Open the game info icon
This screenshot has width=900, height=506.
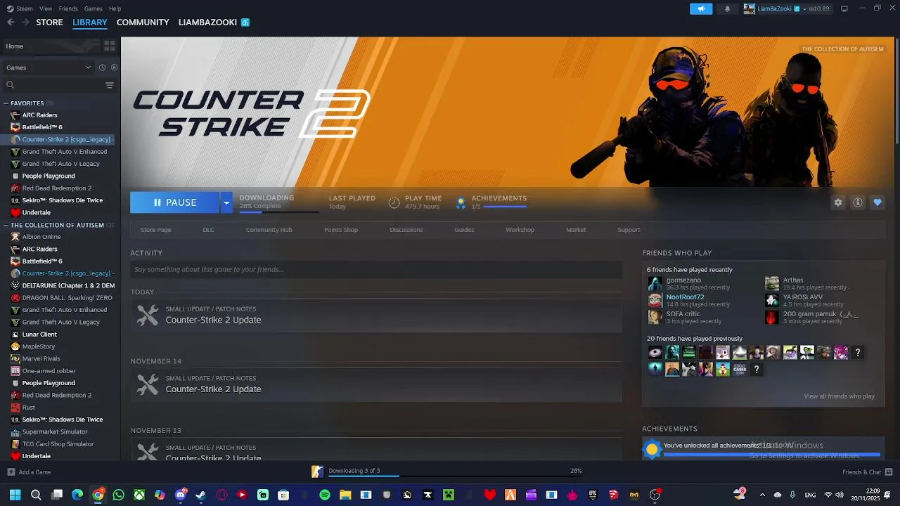coord(858,202)
